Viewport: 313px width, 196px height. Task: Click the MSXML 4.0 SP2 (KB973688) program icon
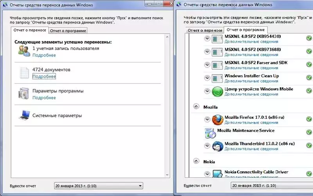217,52
